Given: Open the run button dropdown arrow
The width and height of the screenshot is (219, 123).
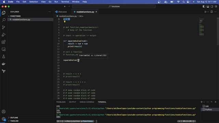Looking at the screenshot, I should 208,12.
